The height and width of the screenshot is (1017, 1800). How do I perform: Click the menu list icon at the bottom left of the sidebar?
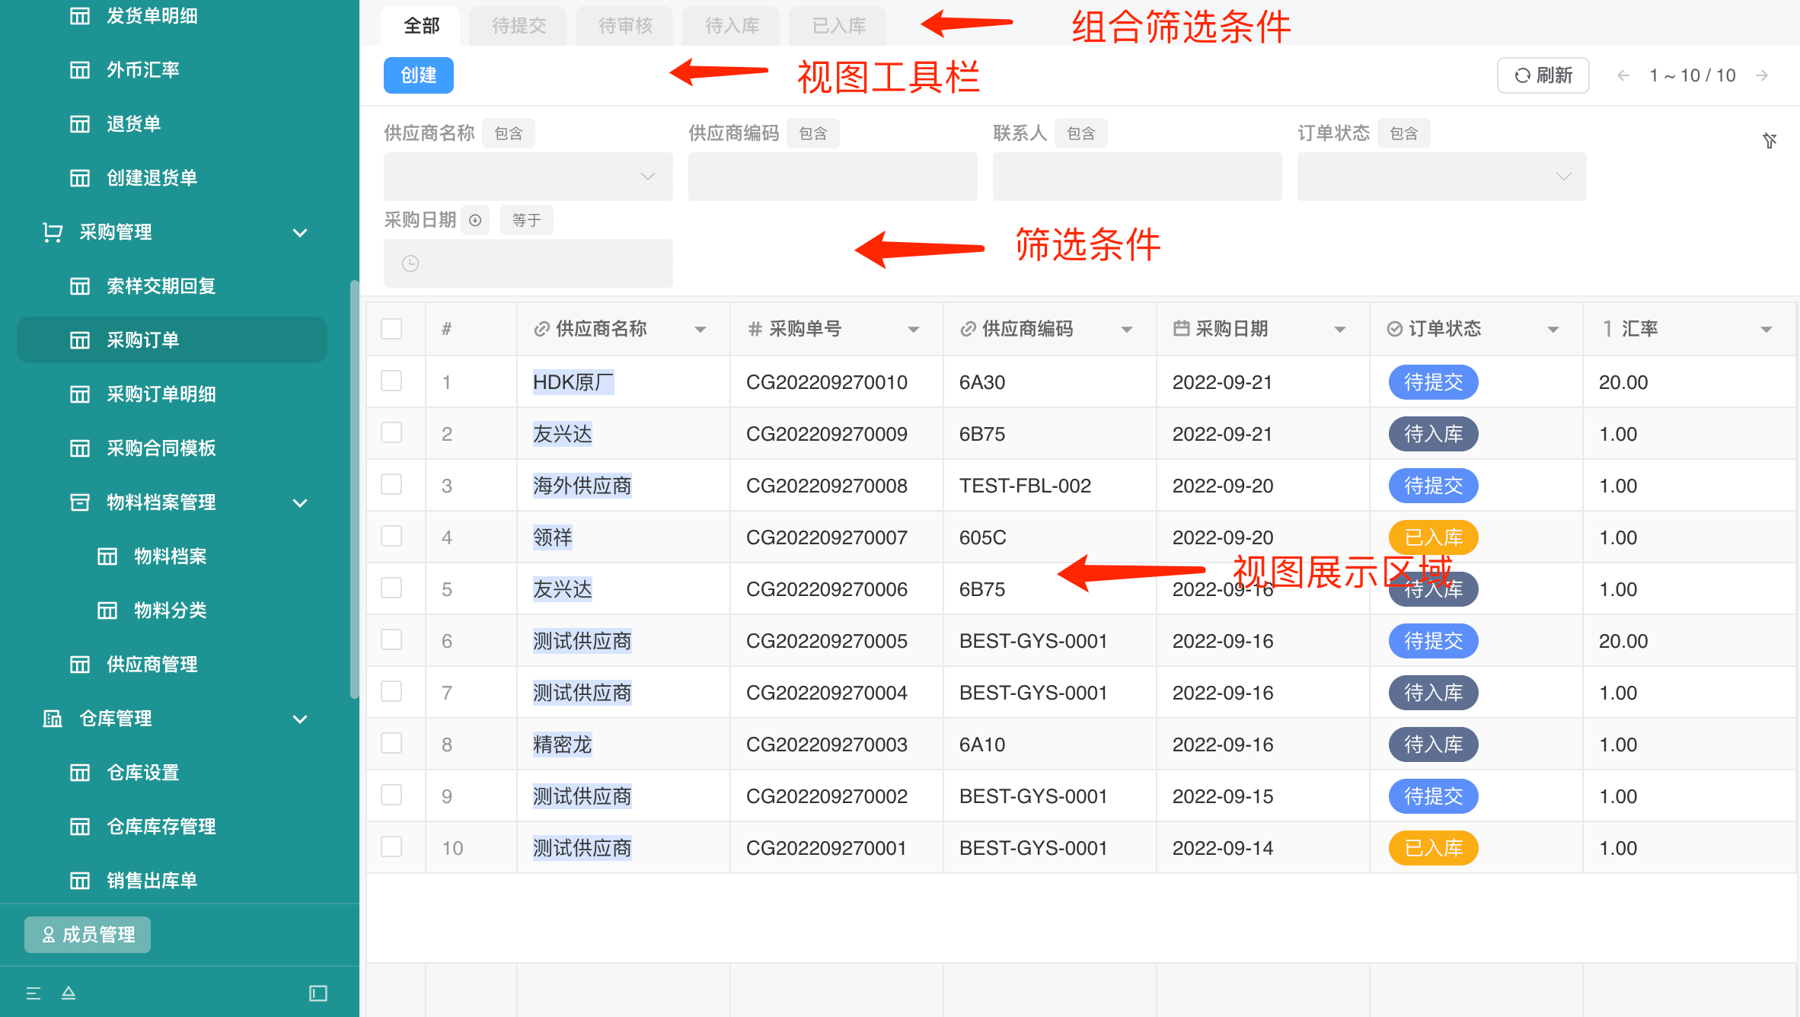34,993
